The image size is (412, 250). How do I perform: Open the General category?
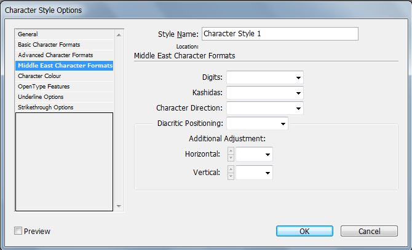[x=28, y=34]
